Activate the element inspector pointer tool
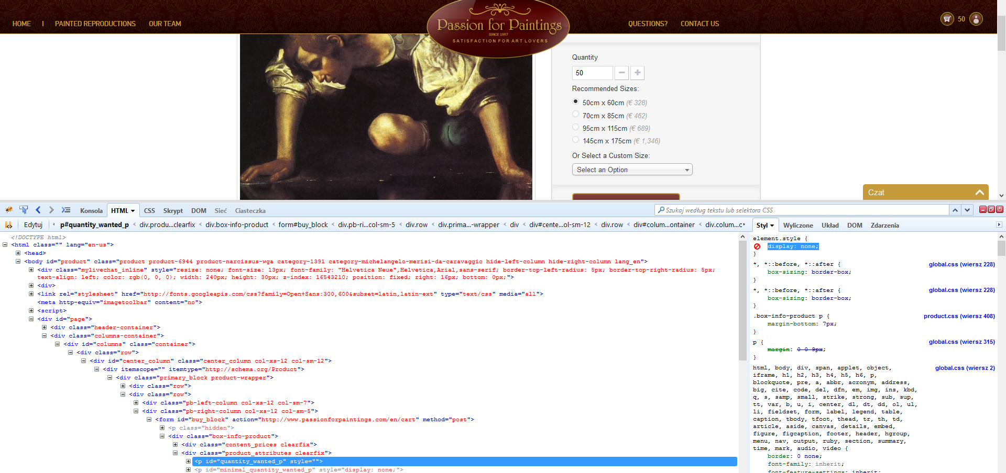The width and height of the screenshot is (1006, 473). tap(24, 210)
